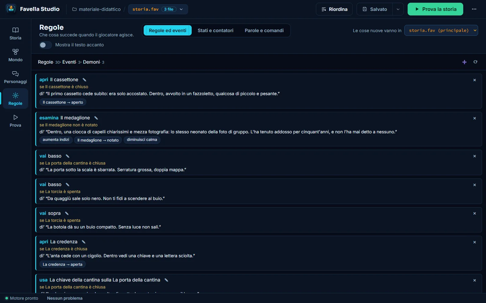
Task: Click the Salvato button
Action: (375, 9)
